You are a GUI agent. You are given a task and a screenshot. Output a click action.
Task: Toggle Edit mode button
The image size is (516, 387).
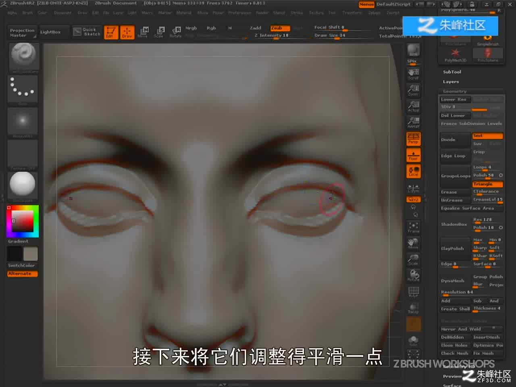coord(110,32)
